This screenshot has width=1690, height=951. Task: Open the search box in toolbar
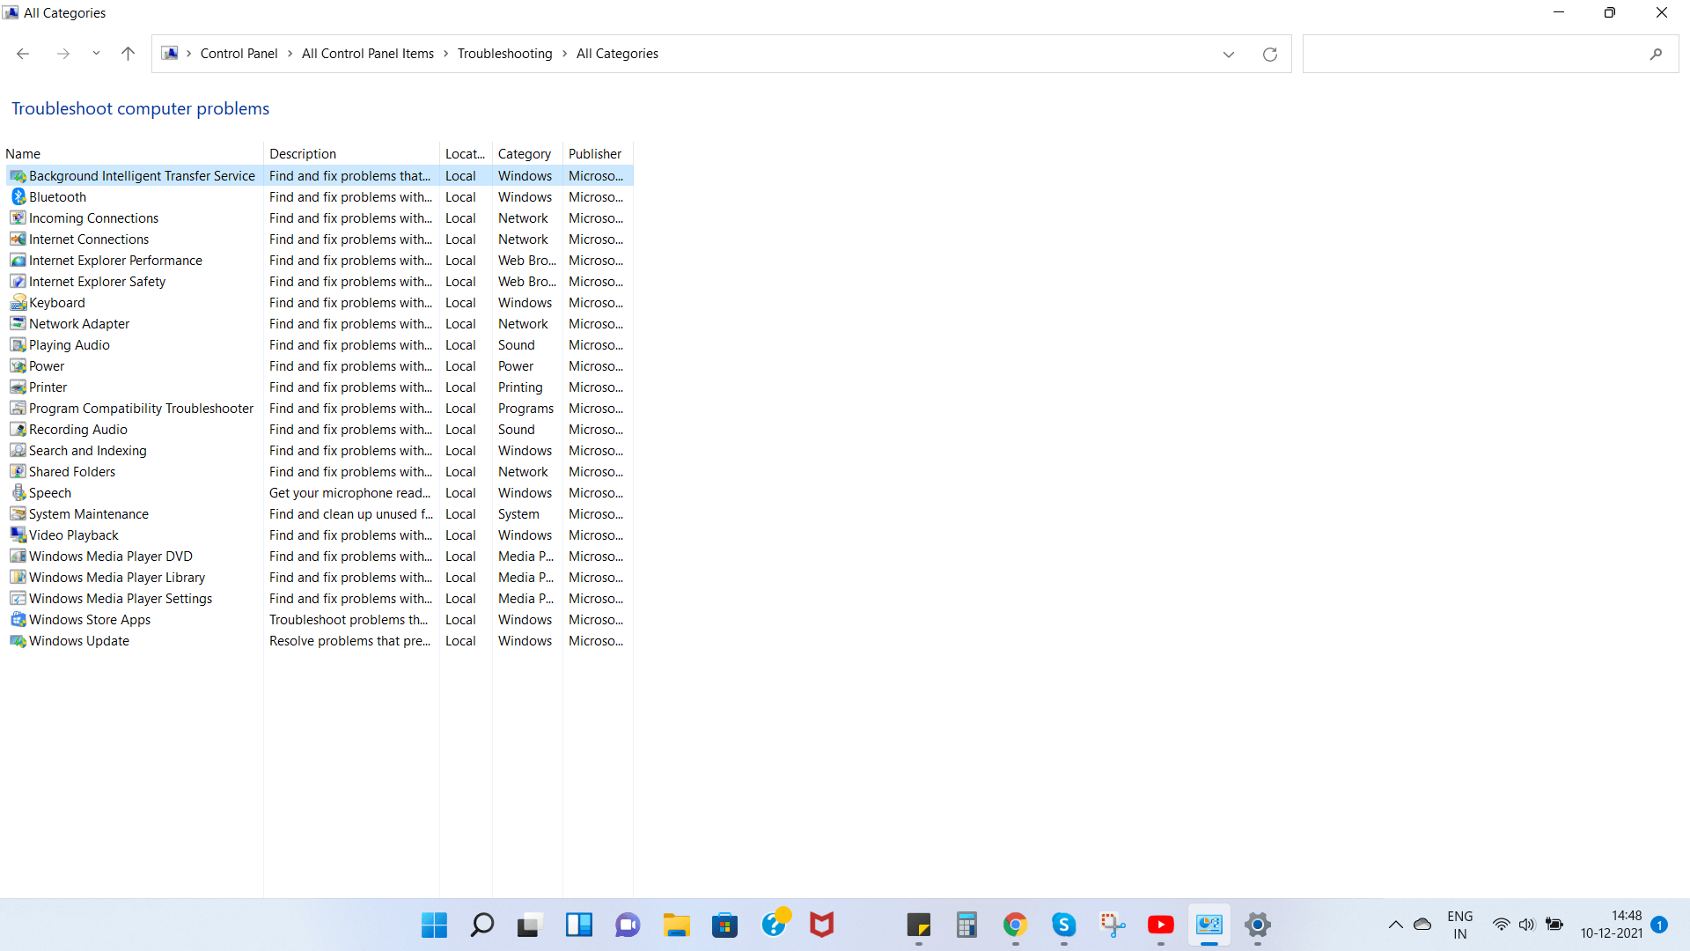click(1657, 54)
